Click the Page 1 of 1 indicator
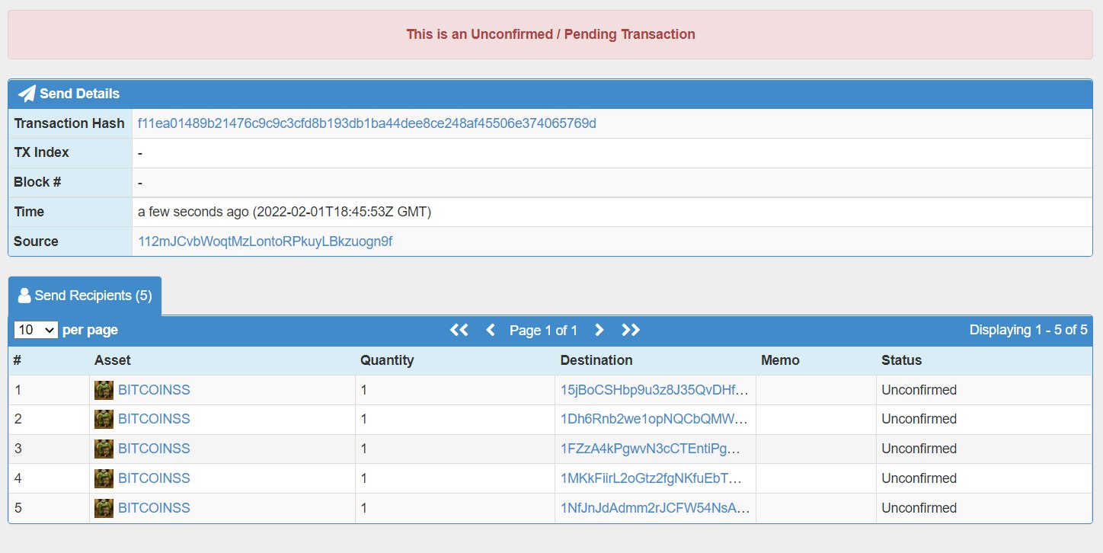The height and width of the screenshot is (553, 1103). point(543,331)
